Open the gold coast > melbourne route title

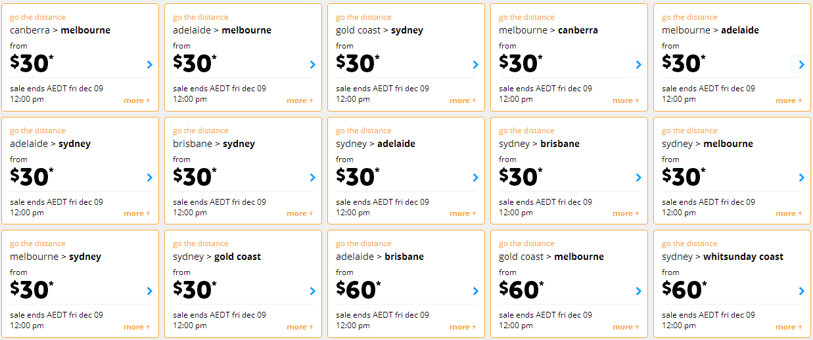pos(551,257)
